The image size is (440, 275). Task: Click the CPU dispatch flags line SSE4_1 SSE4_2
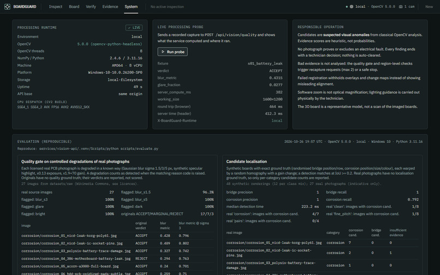click(x=53, y=107)
